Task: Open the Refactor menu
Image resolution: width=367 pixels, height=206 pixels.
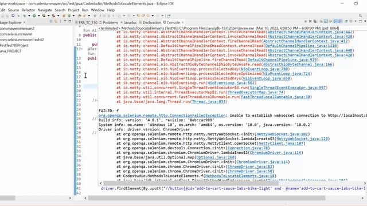Action: 28,10
